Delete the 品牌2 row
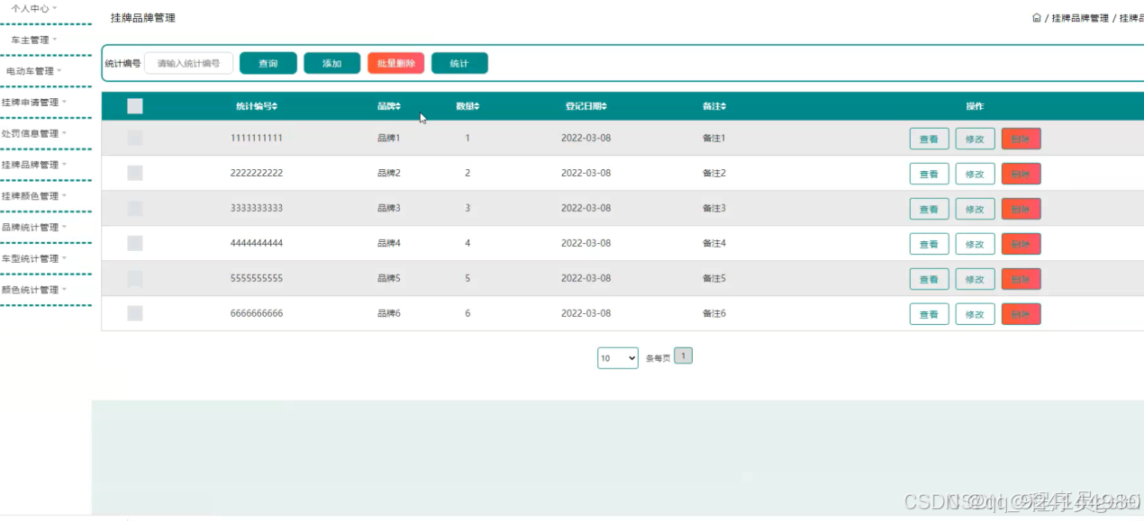1144x521 pixels. 1021,174
